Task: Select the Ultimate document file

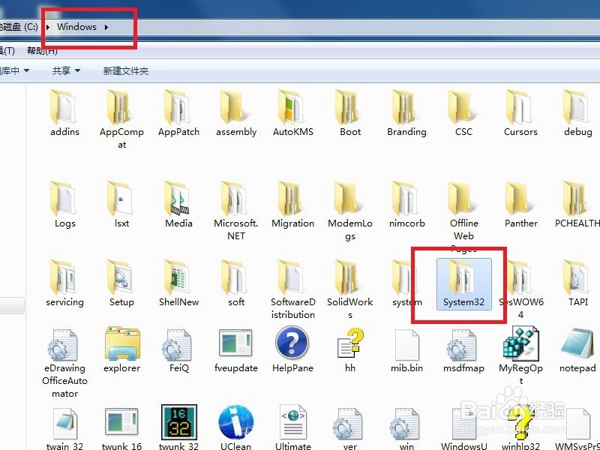Action: 292,427
